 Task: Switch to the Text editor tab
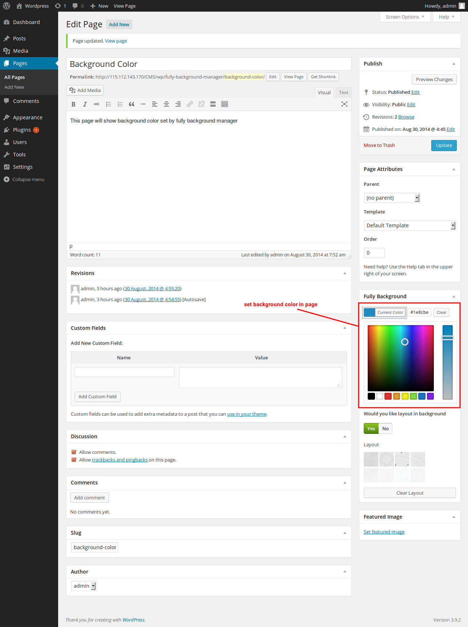click(x=343, y=92)
